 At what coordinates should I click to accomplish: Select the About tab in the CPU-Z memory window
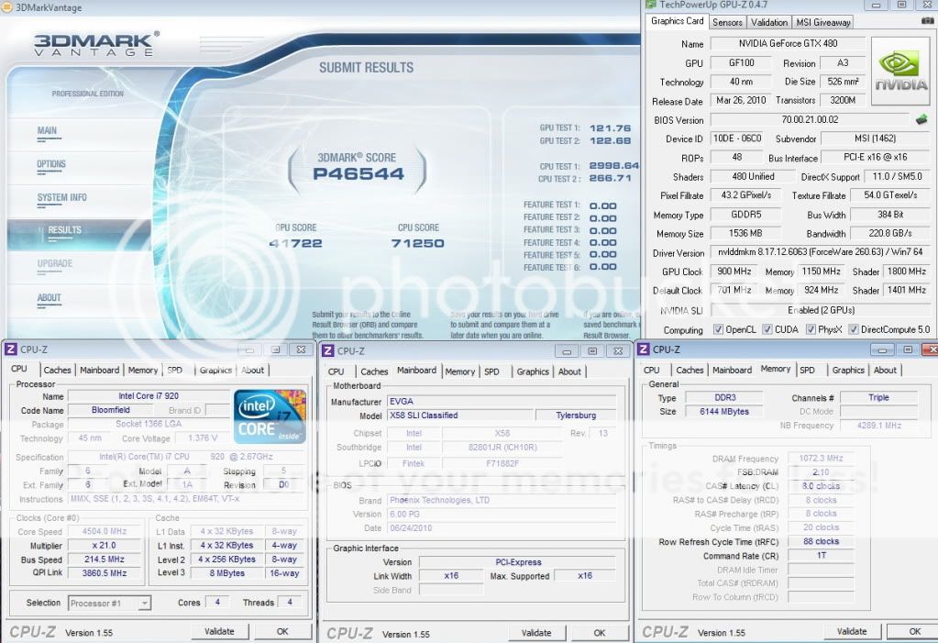coord(886,370)
